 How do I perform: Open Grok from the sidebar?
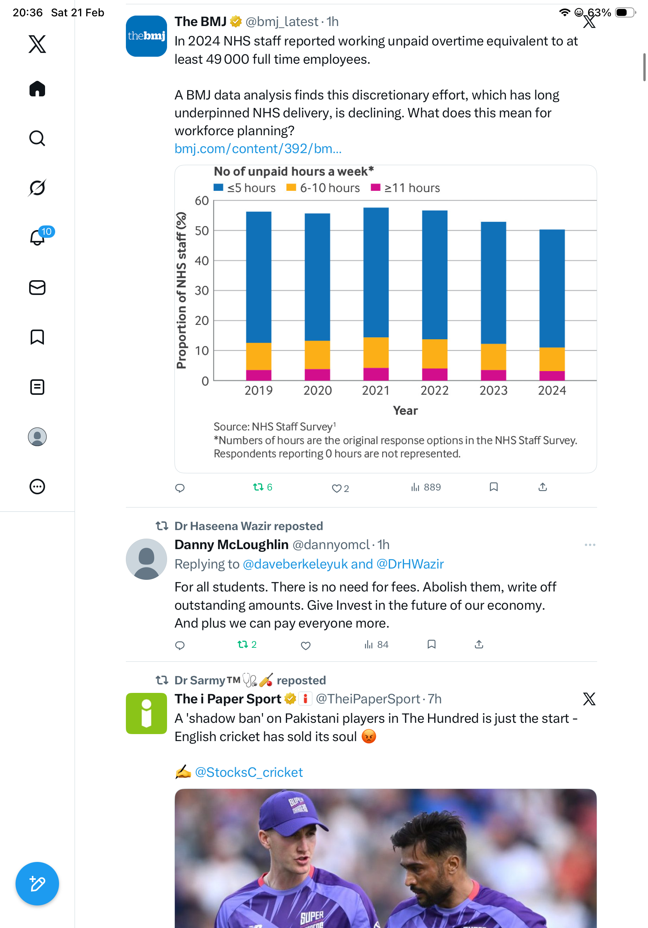coord(37,188)
